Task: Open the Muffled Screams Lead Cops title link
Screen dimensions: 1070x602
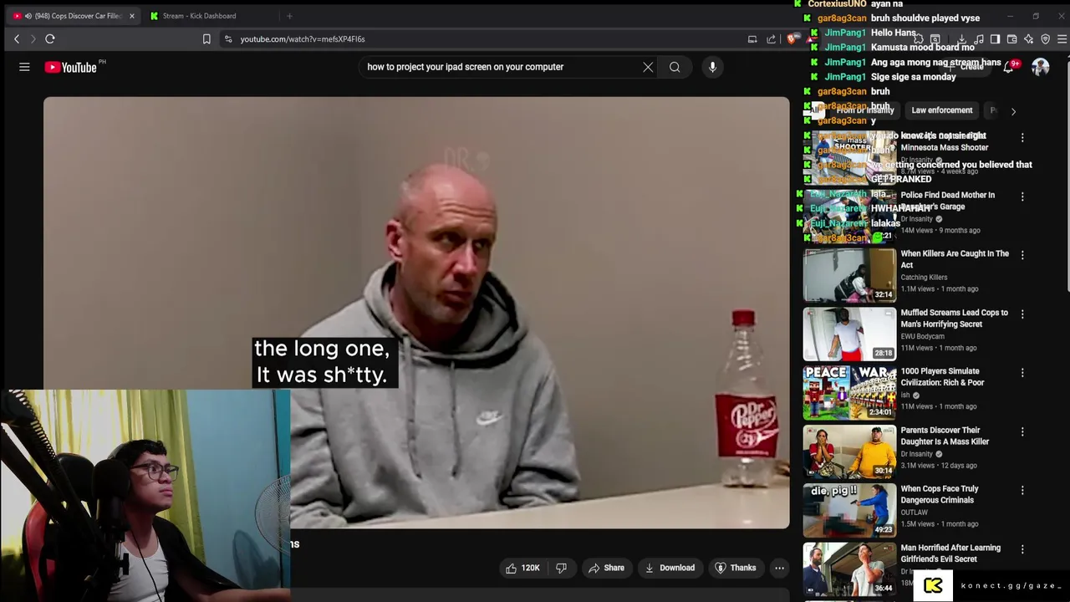Action: click(954, 319)
